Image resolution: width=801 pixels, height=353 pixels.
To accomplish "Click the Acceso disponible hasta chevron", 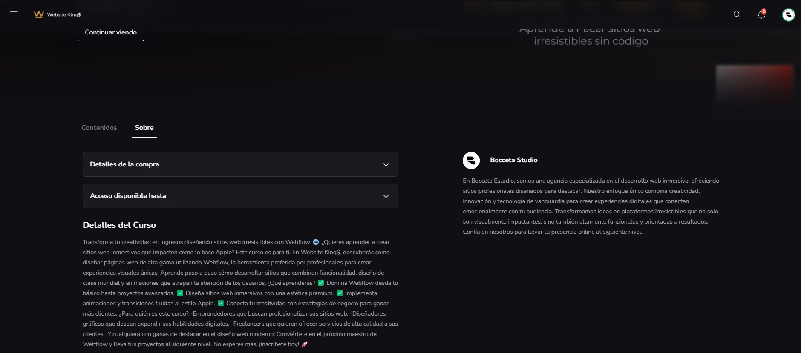I will (386, 196).
